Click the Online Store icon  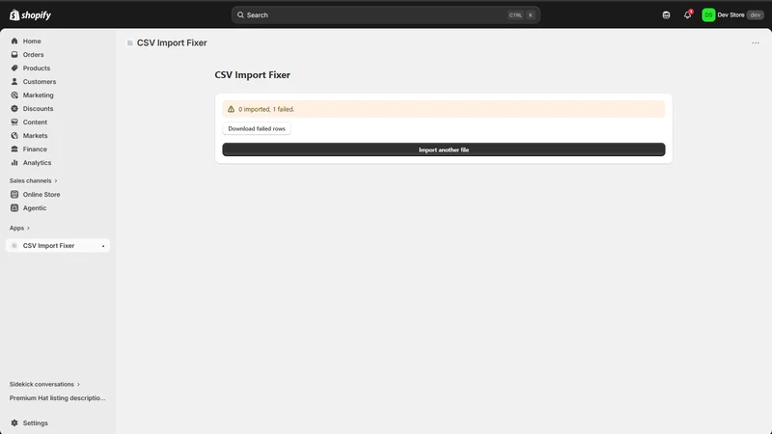coord(14,195)
